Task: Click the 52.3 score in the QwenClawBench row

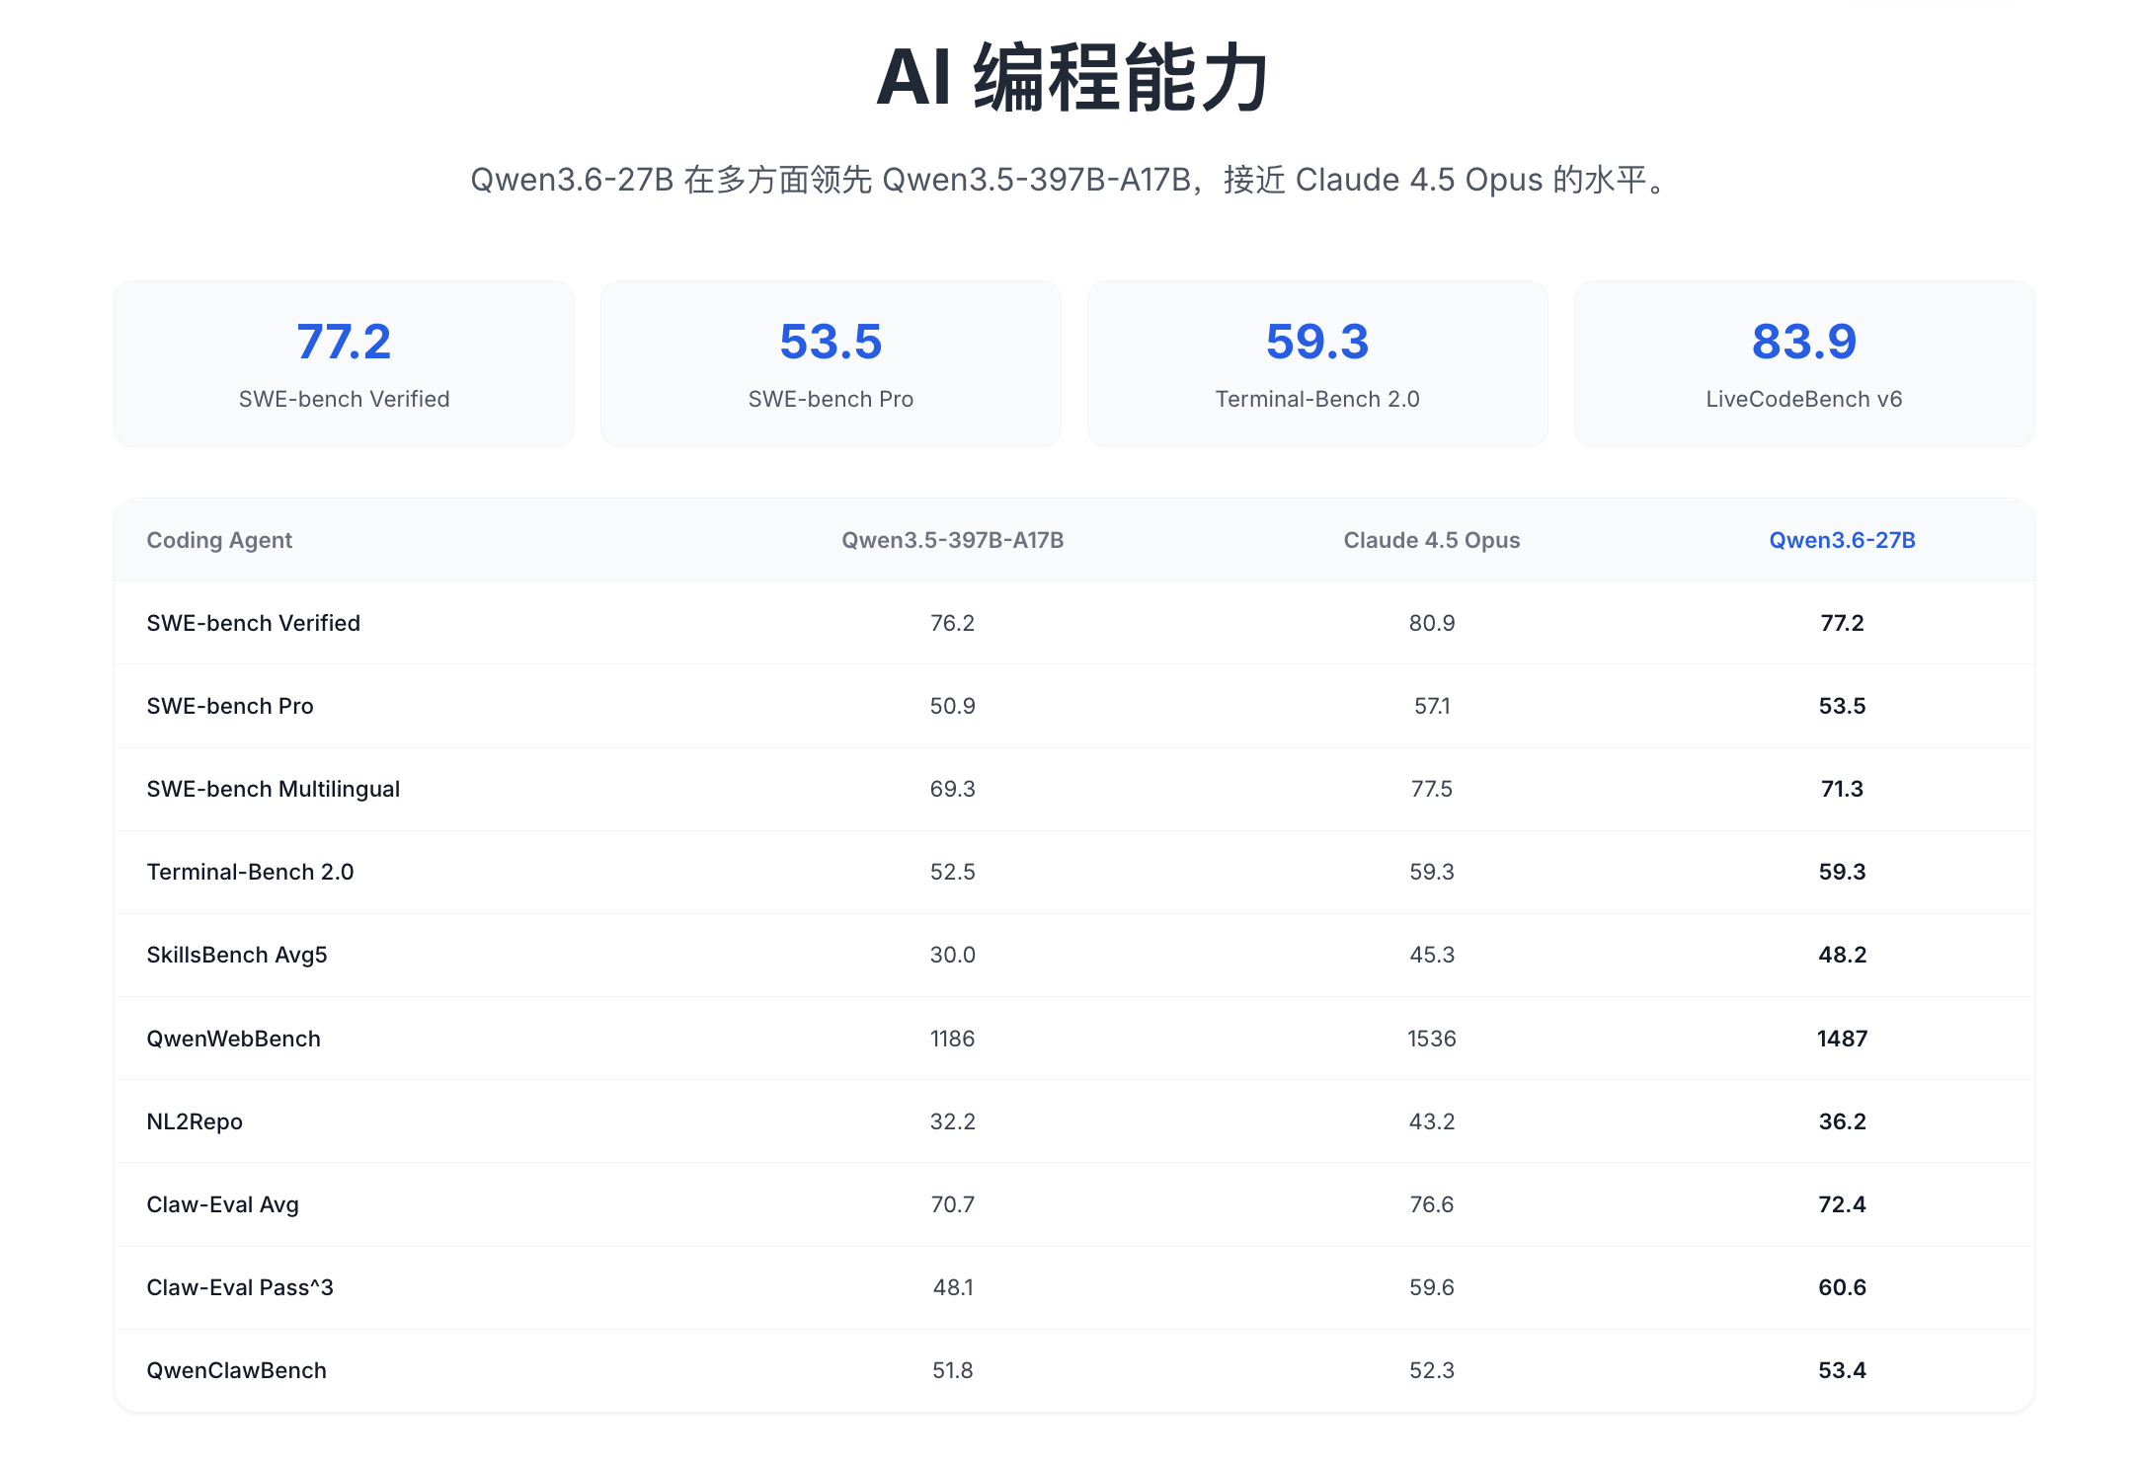Action: (1432, 1370)
